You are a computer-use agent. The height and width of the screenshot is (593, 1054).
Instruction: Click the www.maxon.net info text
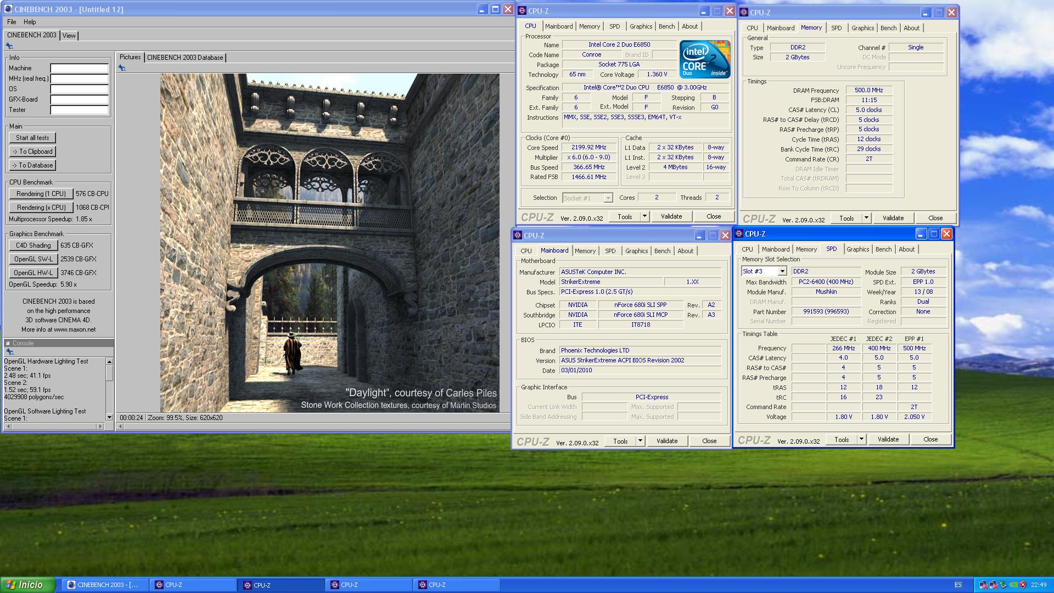coord(75,329)
